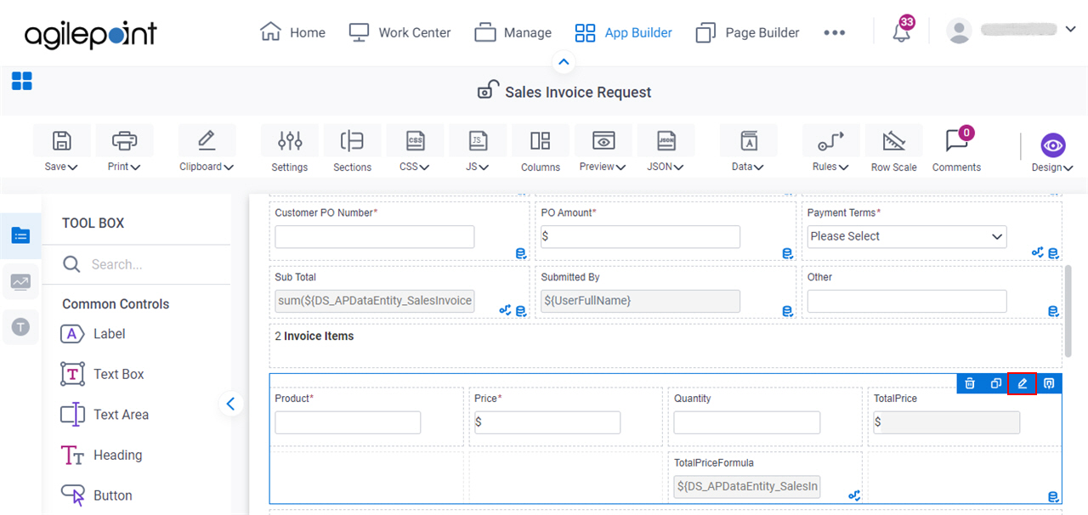The width and height of the screenshot is (1088, 515).
Task: Open the Work Center menu
Action: [x=400, y=32]
